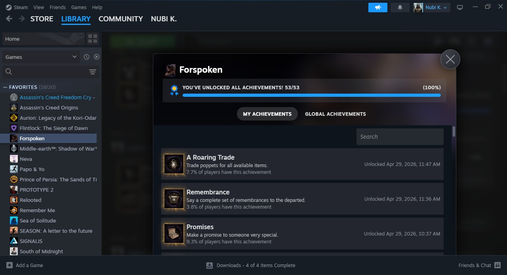Image resolution: width=507 pixels, height=275 pixels.
Task: Click the Promises achievement icon
Action: (x=174, y=234)
